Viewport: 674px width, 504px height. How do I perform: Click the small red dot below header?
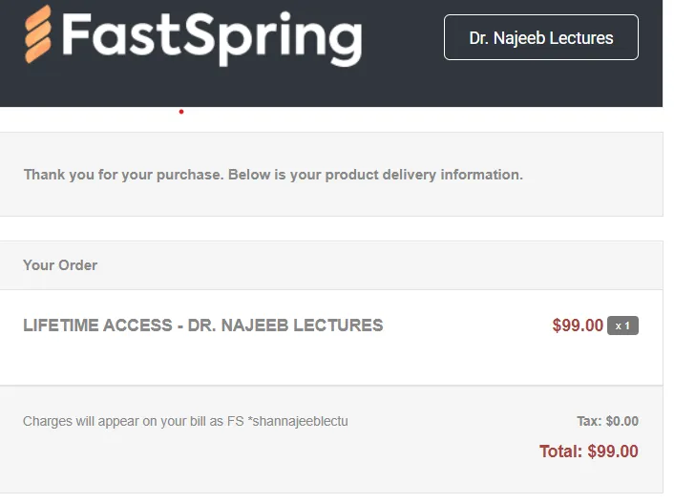click(x=181, y=112)
